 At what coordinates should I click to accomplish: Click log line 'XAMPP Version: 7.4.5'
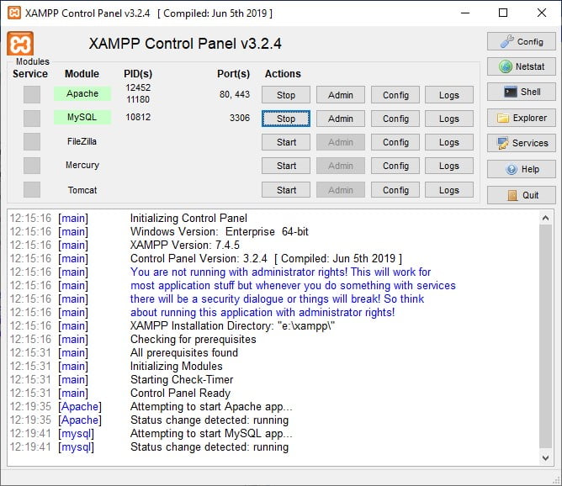(x=184, y=245)
